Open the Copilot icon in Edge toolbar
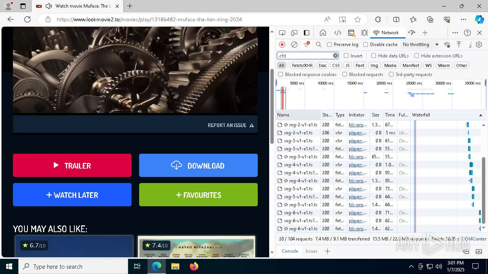Image resolution: width=488 pixels, height=274 pixels. [x=479, y=19]
